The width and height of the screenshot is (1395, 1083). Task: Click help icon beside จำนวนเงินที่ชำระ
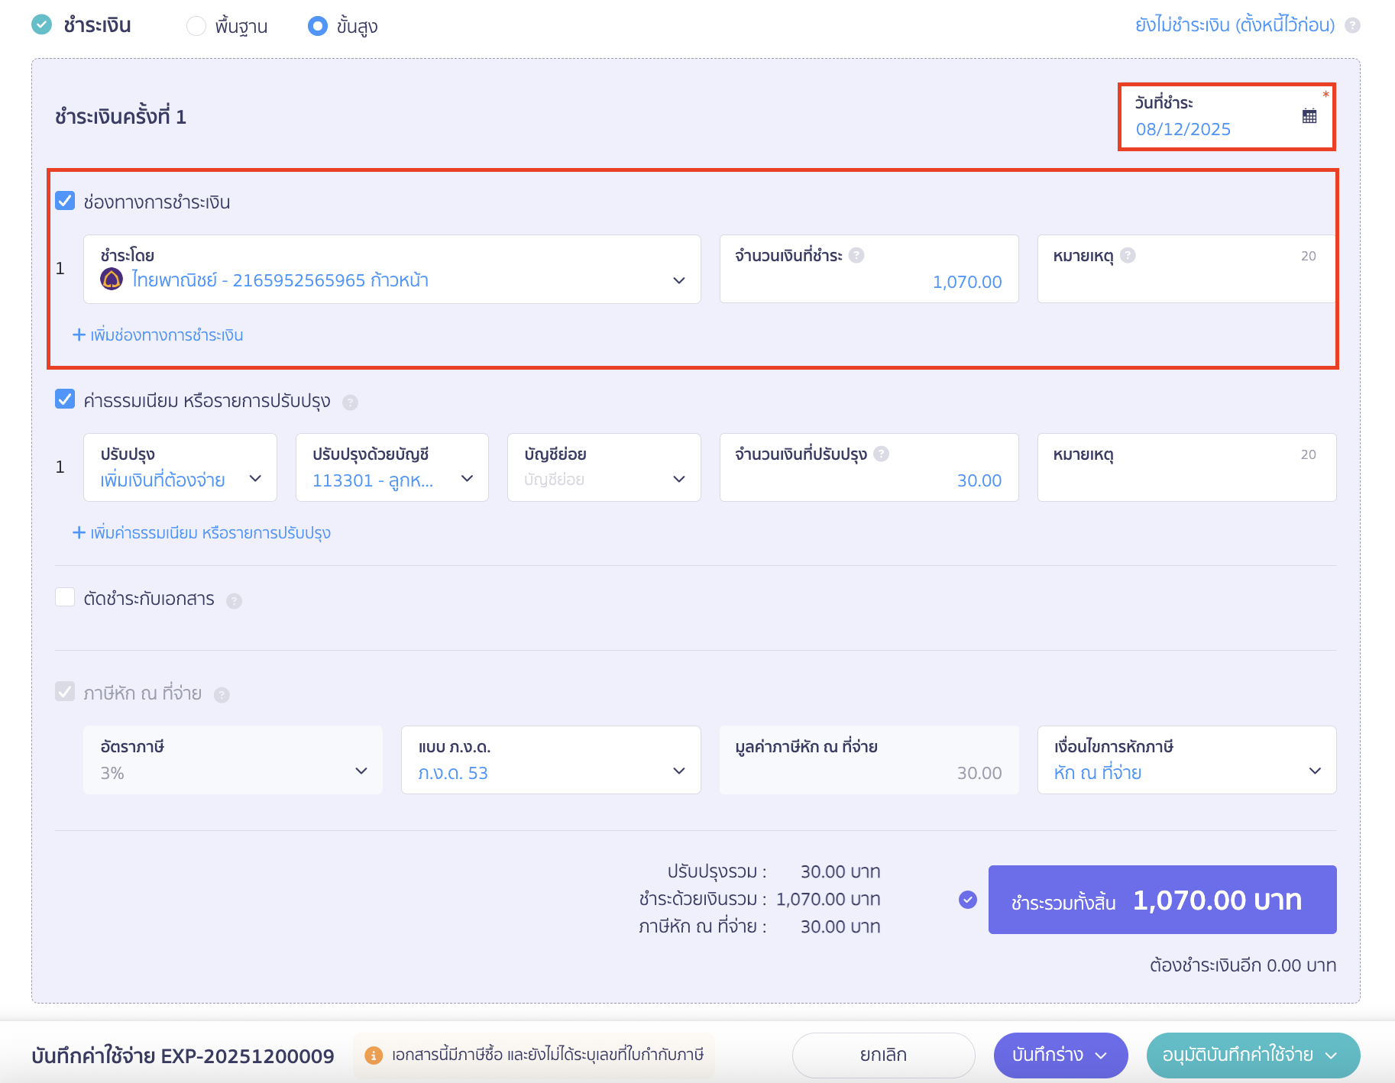click(x=856, y=255)
